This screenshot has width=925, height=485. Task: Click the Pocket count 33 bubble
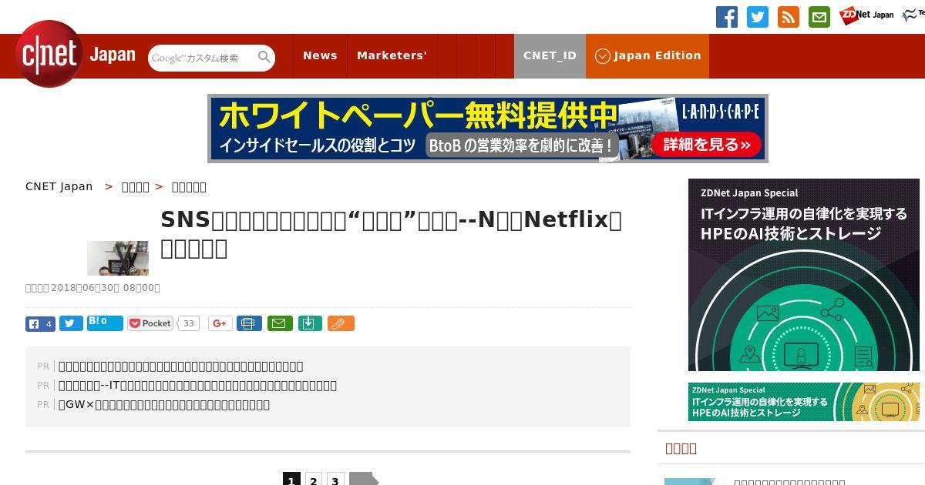coord(188,323)
